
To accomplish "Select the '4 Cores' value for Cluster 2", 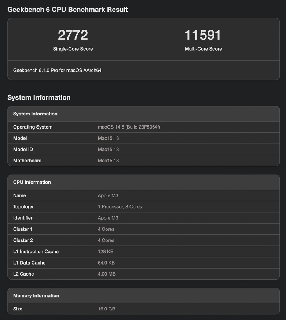I will (x=106, y=240).
